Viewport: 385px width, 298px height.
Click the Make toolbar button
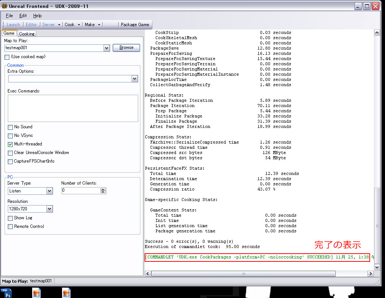click(x=90, y=25)
